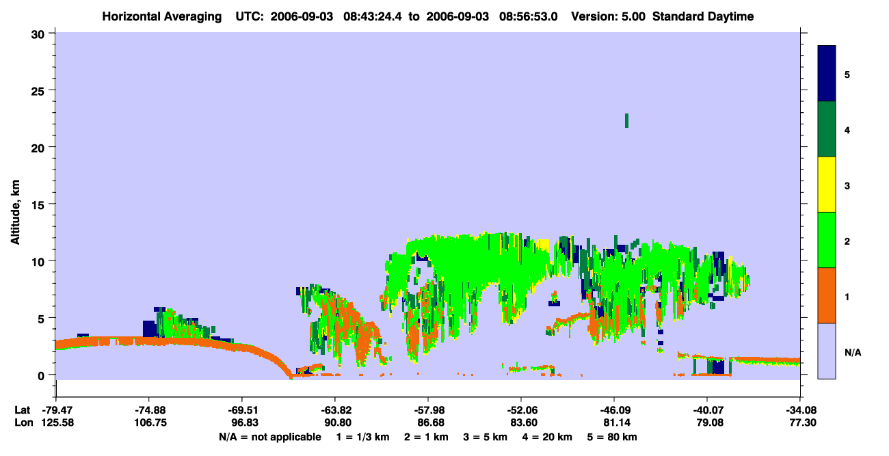Click the dark blue colorbar segment labeled 5
Screen dimensions: 889x456
coord(827,73)
